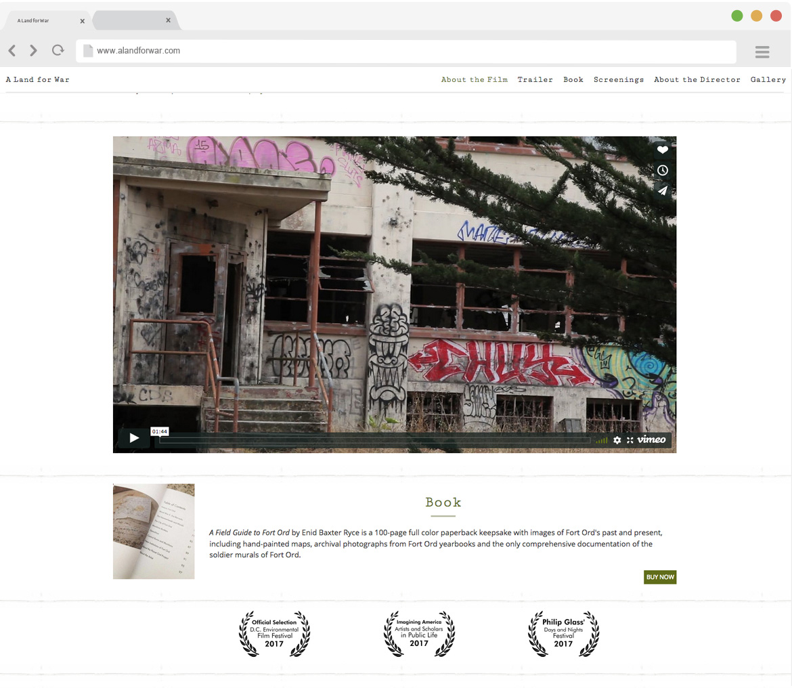This screenshot has height=688, width=792.
Task: Enter fullscreen mode on the video player
Action: point(630,440)
